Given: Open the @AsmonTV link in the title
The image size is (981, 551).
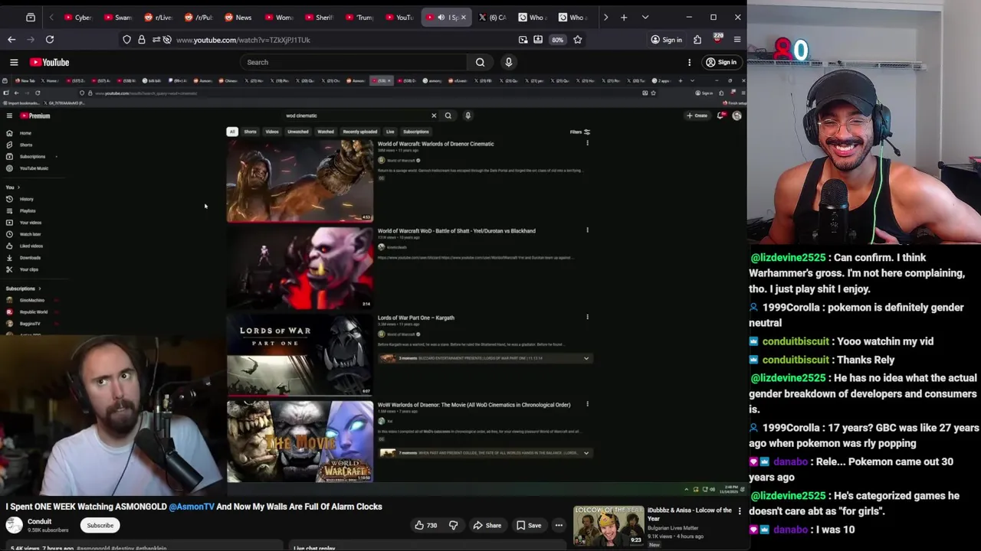Looking at the screenshot, I should pyautogui.click(x=192, y=507).
